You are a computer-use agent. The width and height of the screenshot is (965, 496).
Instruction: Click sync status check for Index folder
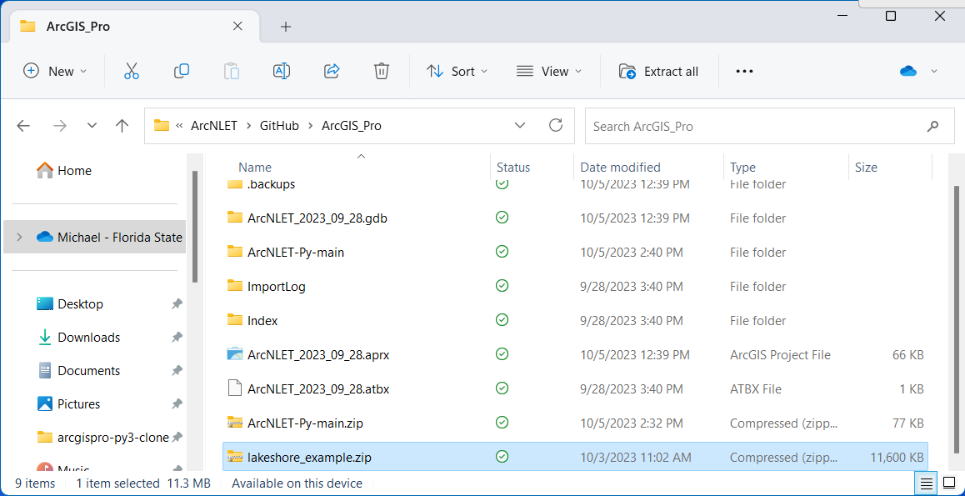502,320
